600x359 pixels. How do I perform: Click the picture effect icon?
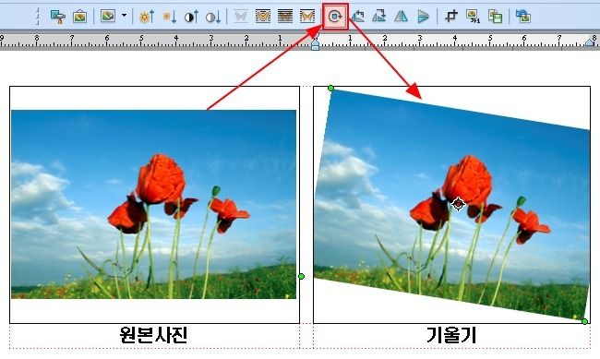108,16
